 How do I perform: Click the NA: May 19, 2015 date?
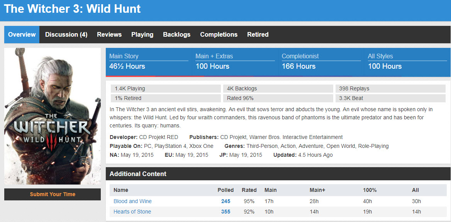point(131,155)
